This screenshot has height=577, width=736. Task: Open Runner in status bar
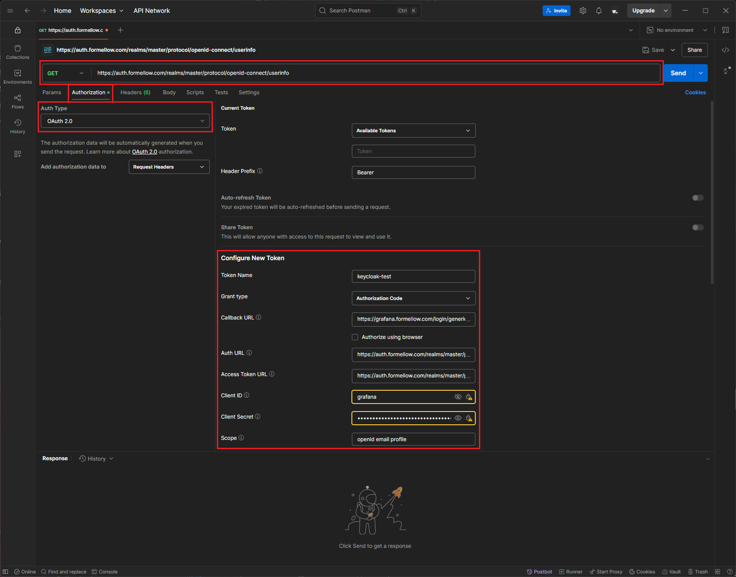pyautogui.click(x=571, y=572)
